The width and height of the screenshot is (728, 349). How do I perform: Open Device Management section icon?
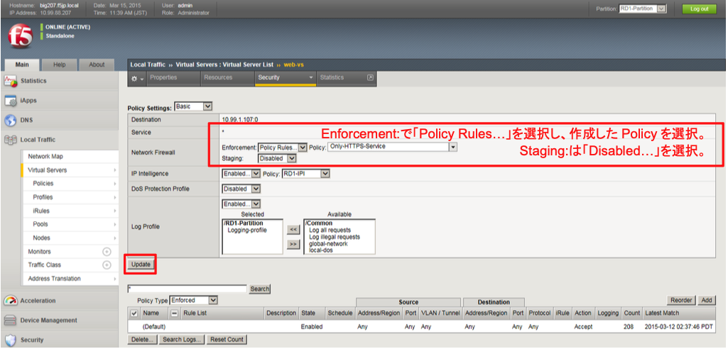pos(11,320)
